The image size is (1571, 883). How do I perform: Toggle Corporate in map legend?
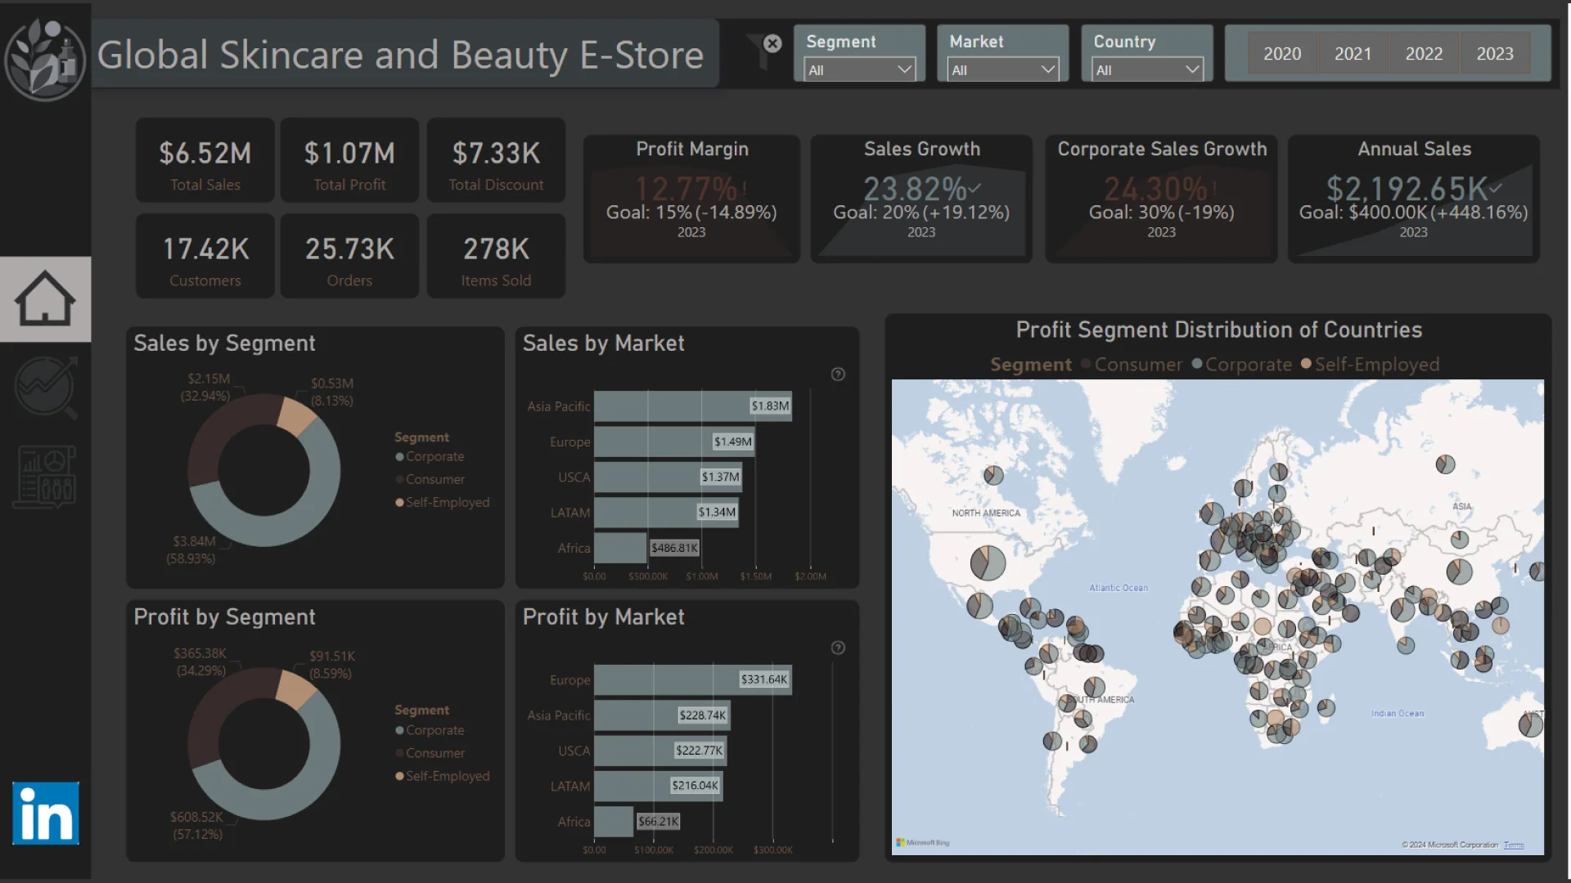tap(1241, 365)
